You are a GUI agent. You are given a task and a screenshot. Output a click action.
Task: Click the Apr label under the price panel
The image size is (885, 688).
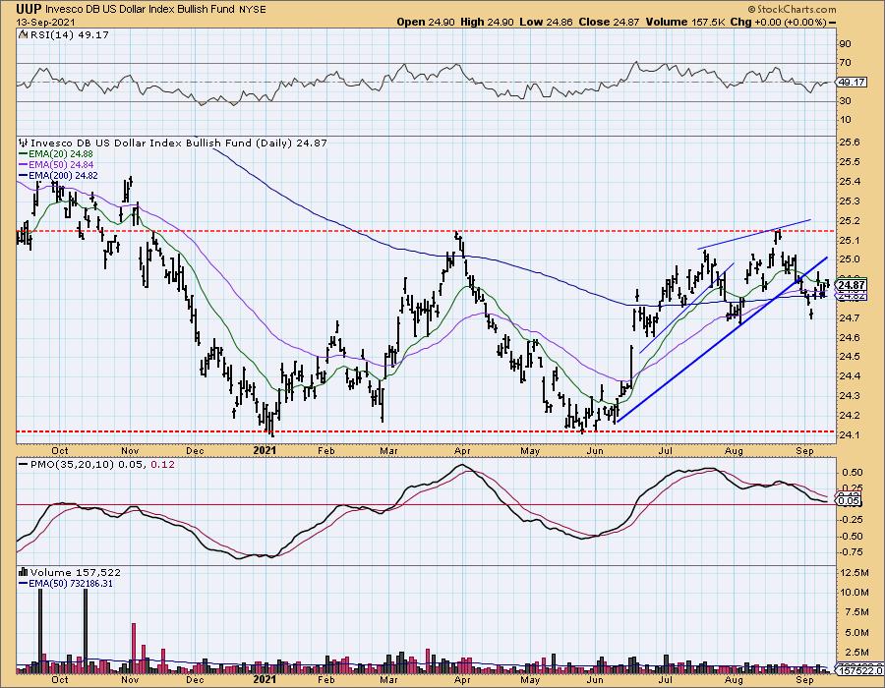coord(462,450)
